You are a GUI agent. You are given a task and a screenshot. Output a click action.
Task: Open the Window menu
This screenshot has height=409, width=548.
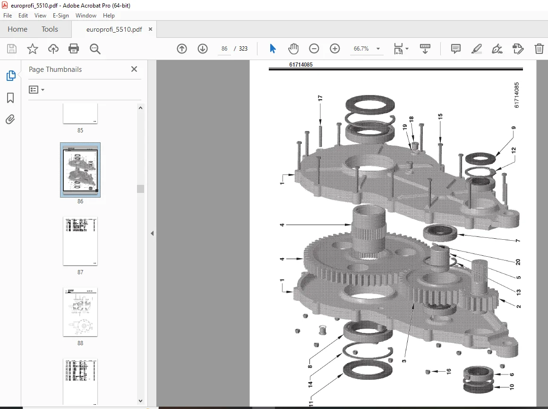tap(86, 16)
